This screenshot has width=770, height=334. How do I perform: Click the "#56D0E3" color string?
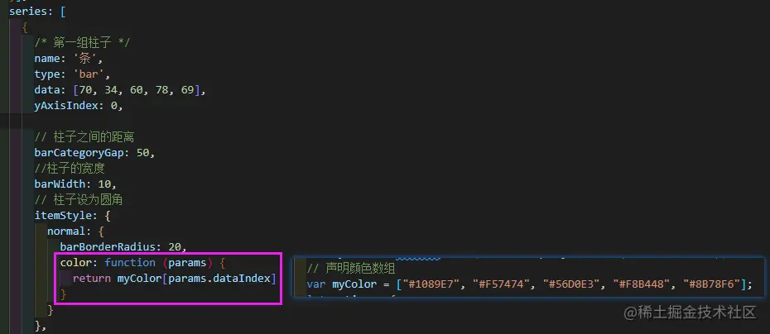570,284
